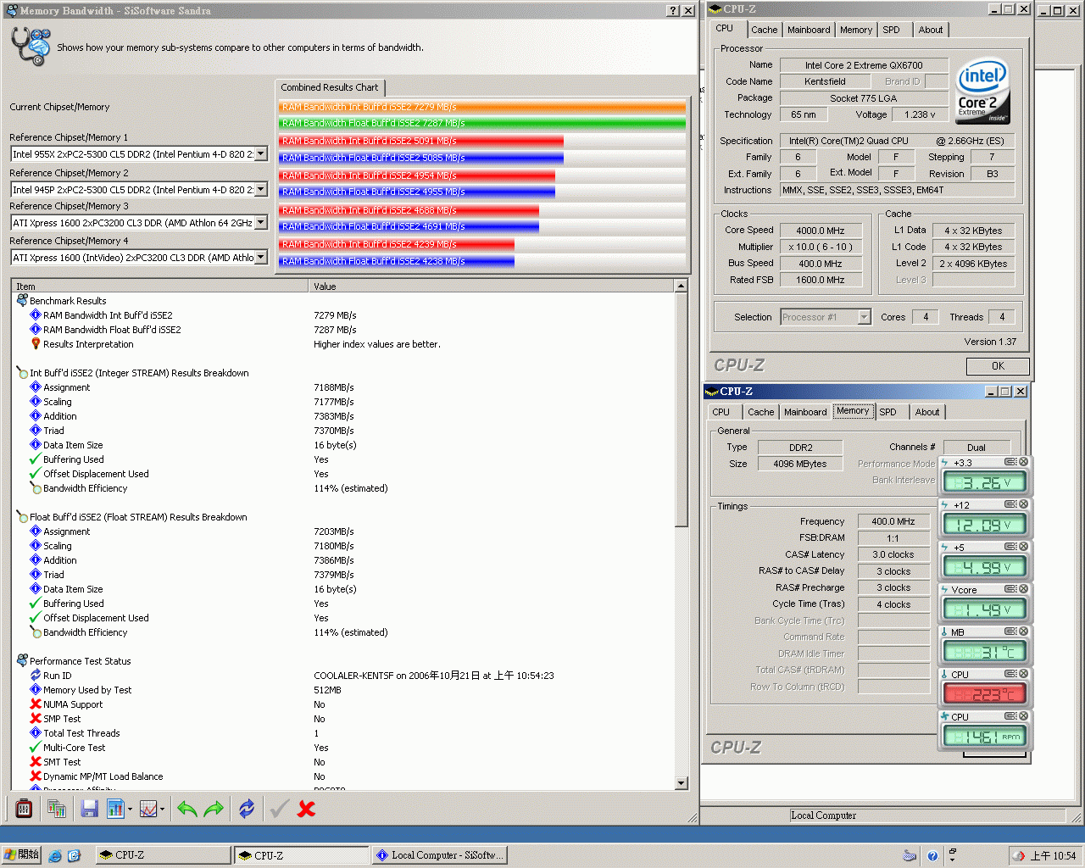Viewport: 1085px width, 868px height.
Task: Switch to CPU tab in lower CPU-Z
Action: (721, 412)
